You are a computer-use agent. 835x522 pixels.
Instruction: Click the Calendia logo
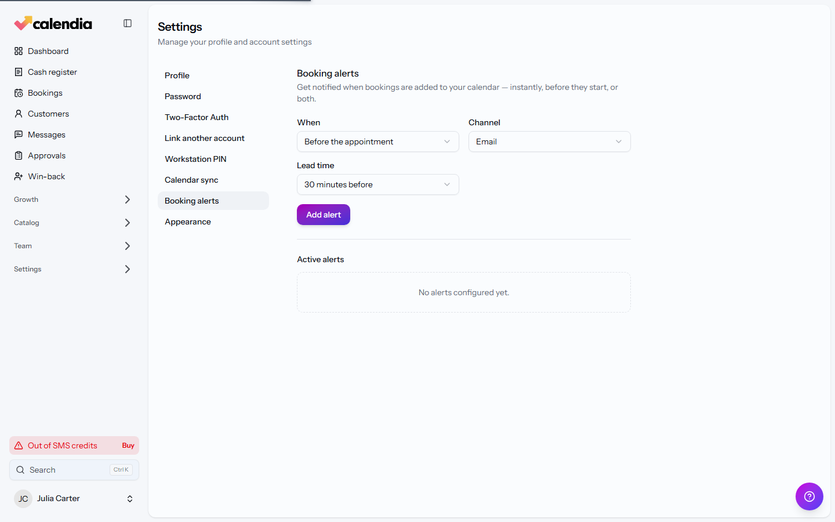(53, 23)
